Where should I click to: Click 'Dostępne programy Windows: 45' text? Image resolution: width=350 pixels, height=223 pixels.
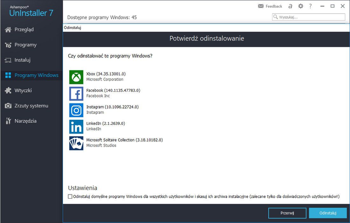click(x=102, y=17)
